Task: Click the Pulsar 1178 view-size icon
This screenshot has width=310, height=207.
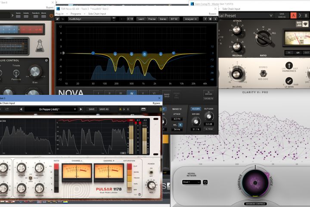Action: click(x=143, y=109)
